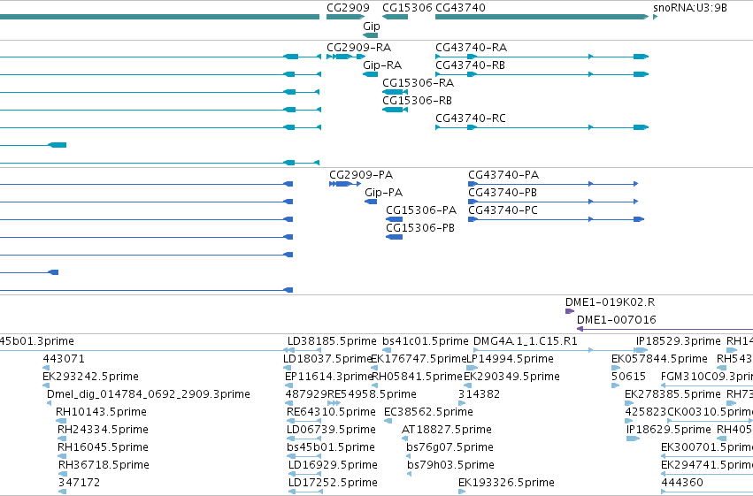The width and height of the screenshot is (753, 496).
Task: Select the RE64310.5prime EST
Action: pos(331,412)
